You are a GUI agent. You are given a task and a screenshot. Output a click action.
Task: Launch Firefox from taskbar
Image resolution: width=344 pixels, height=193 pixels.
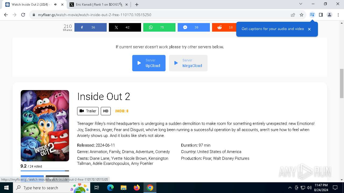137,188
